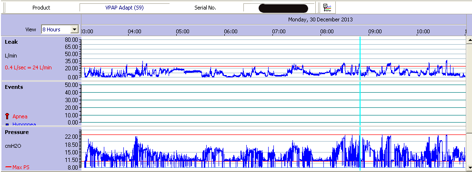
Task: Click the 07:00 time axis label
Action: (279, 31)
